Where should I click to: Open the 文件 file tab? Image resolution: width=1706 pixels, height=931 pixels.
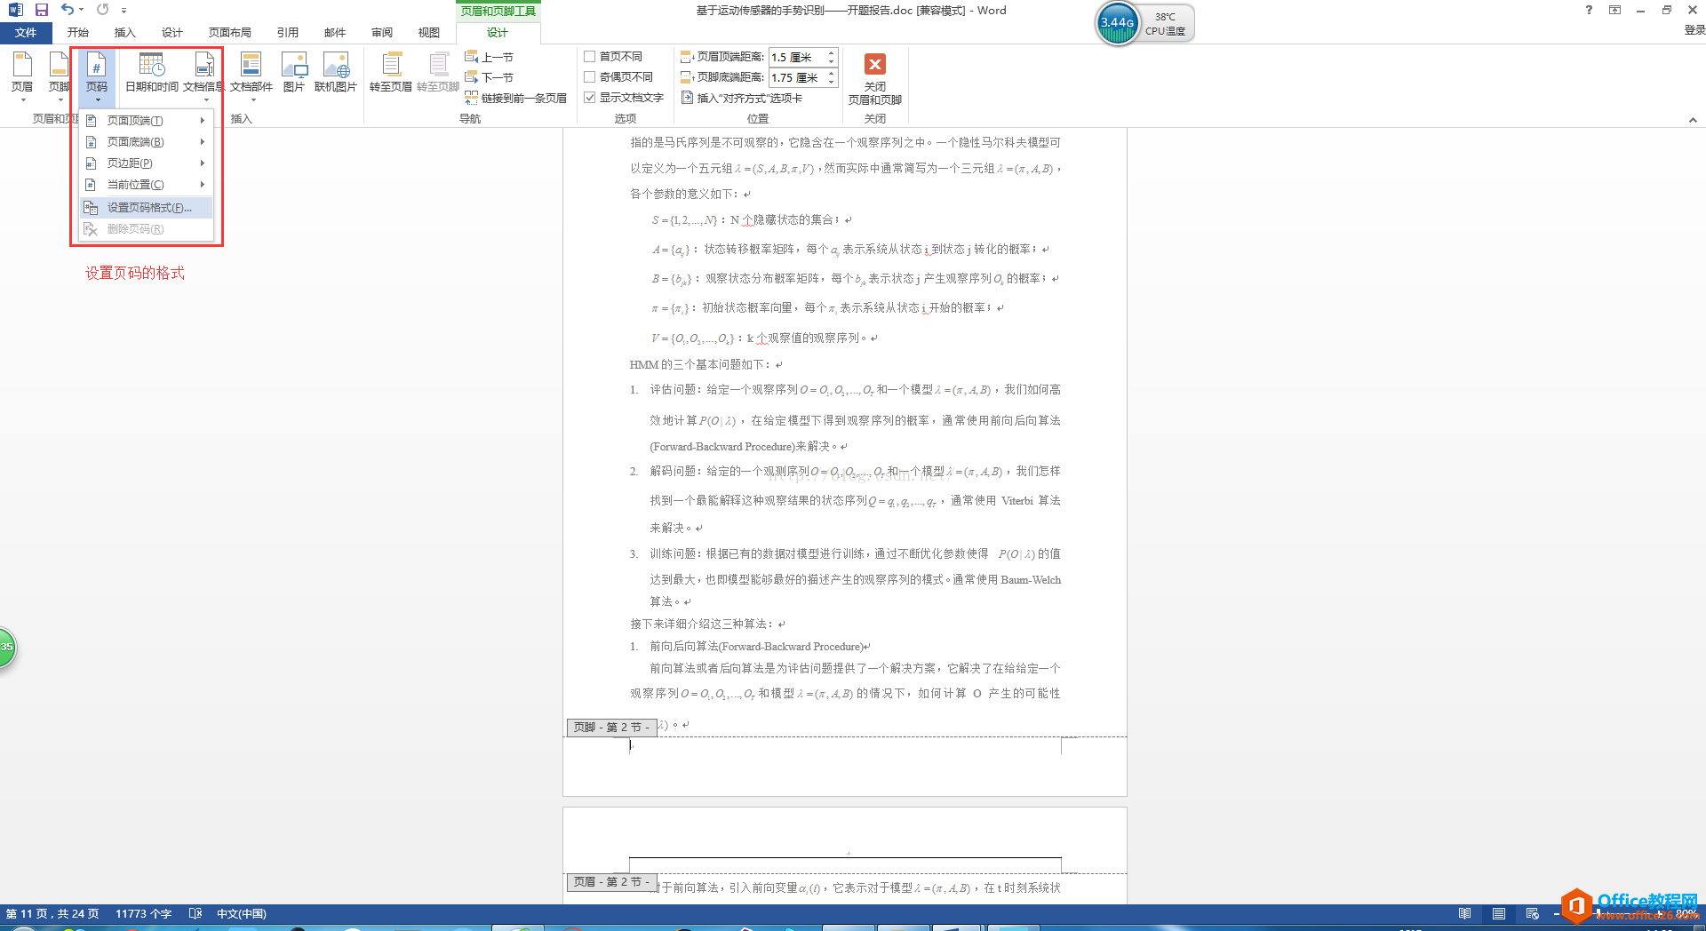[26, 33]
